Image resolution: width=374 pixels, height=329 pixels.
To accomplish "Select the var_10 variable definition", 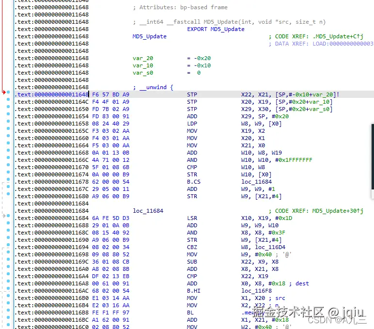I will (x=143, y=65).
